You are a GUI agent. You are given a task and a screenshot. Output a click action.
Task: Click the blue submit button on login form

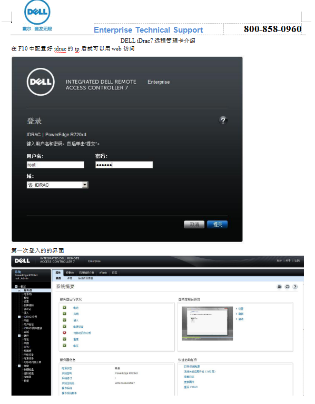[x=217, y=225]
